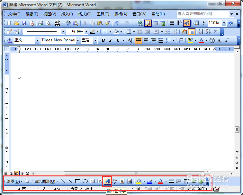Toggle justified text alignment
This screenshot has height=195, width=243.
click(139, 40)
